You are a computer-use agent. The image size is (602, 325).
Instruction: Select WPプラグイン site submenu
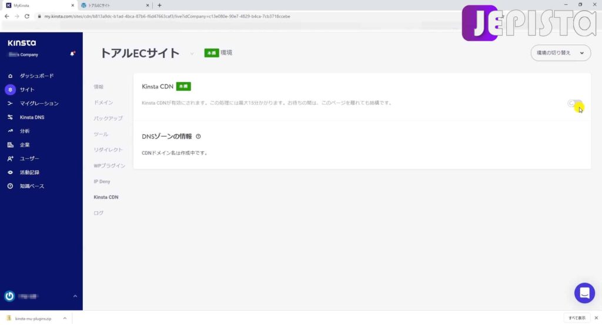(109, 165)
